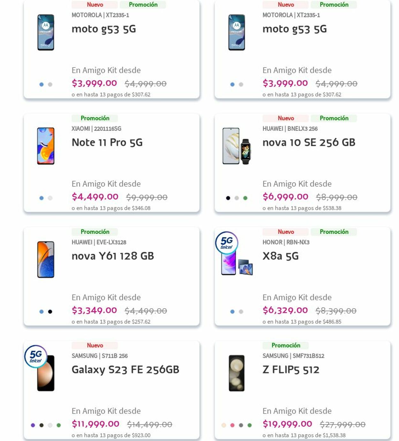Viewport: 399px width, 441px height.
Task: Choose purple color for Galaxy S23 FE 256GB
Action: point(33,425)
